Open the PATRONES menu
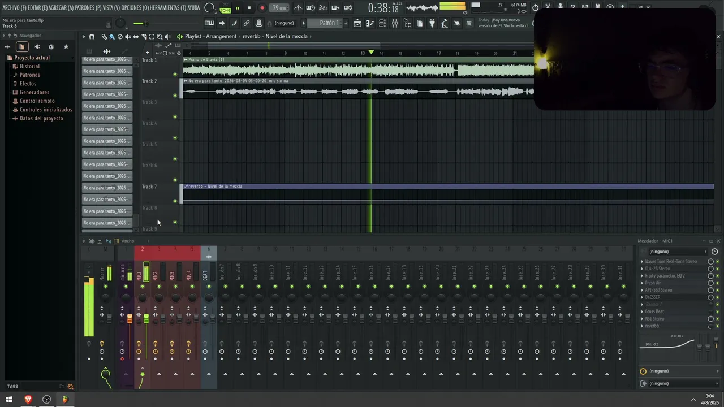 coord(88,7)
